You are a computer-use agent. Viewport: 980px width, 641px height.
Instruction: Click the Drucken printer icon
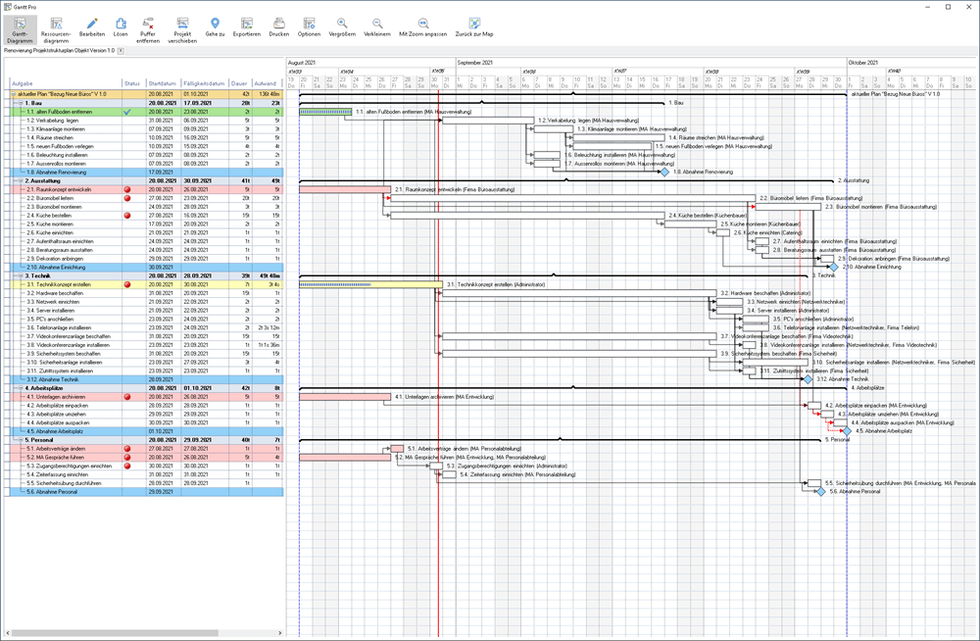click(x=278, y=27)
